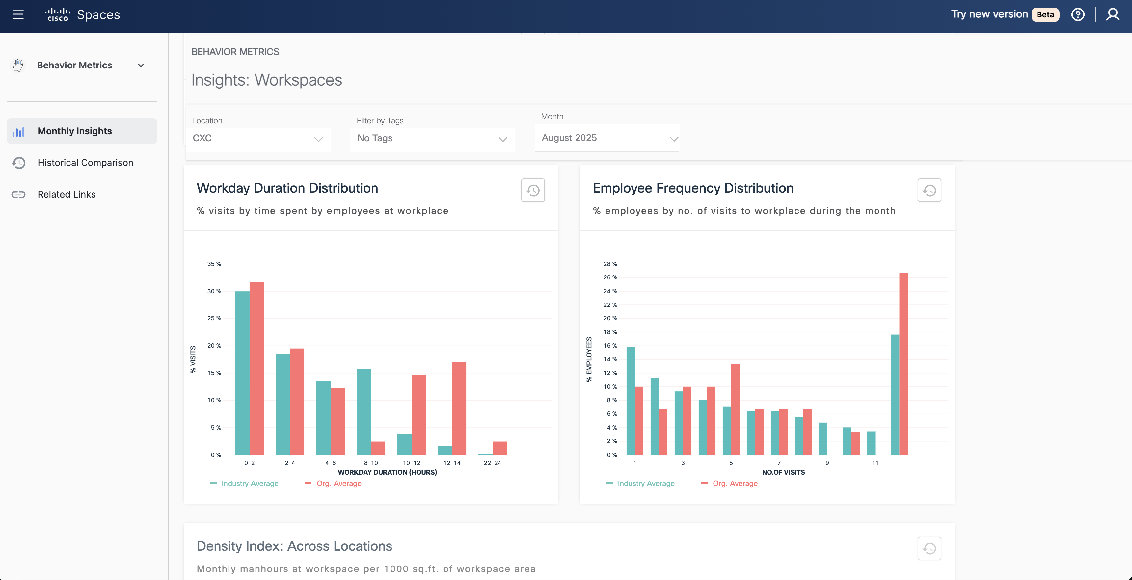Open history for Employee Frequency Distribution
Viewport: 1132px width, 580px height.
[x=929, y=190]
